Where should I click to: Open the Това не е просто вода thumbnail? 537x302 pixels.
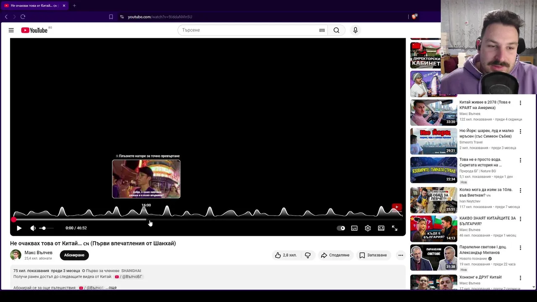(433, 170)
